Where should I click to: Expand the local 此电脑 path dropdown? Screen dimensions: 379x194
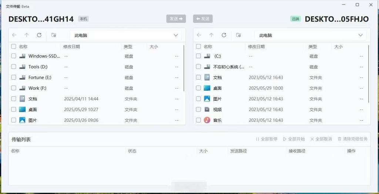click(x=176, y=36)
